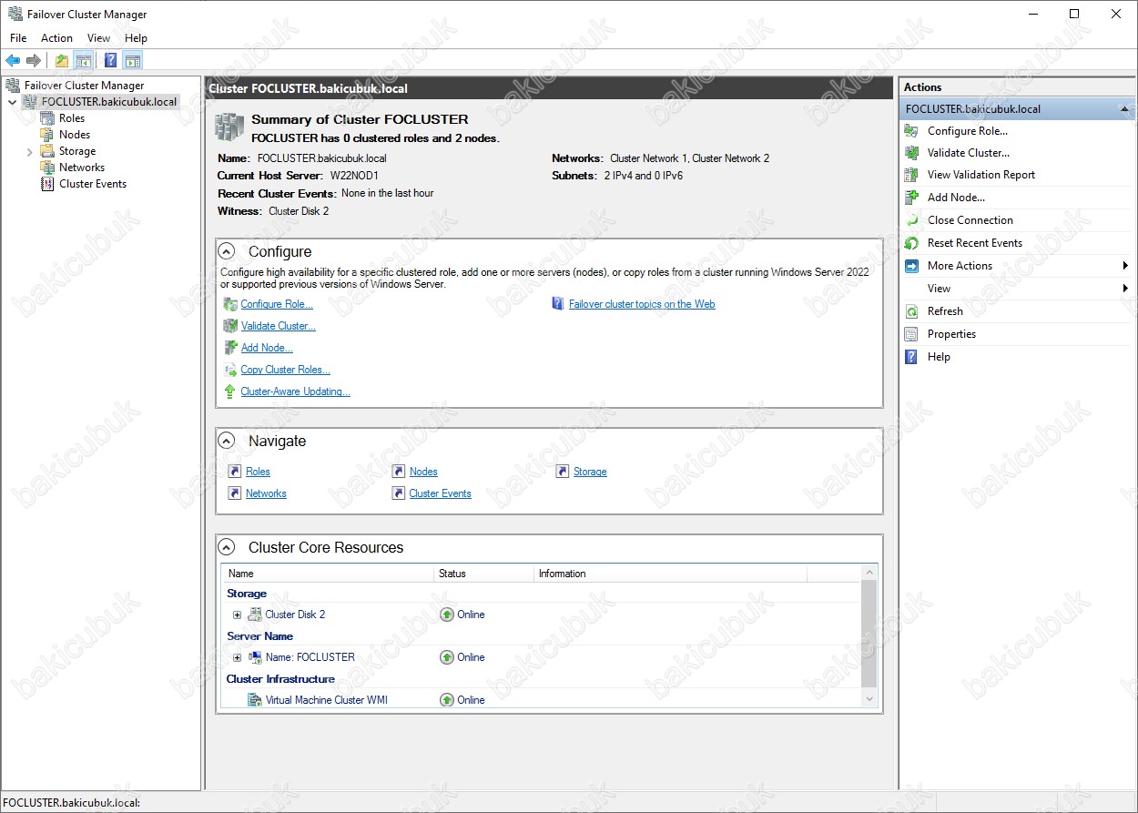Open the Cluster-Aware Updating... link

(295, 391)
